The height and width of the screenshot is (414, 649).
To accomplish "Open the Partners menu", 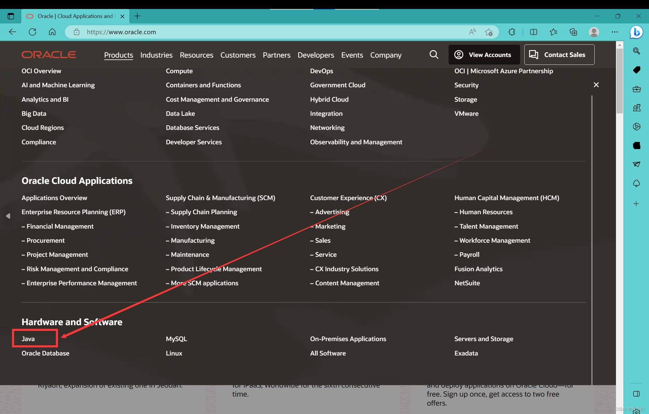I will coord(276,55).
